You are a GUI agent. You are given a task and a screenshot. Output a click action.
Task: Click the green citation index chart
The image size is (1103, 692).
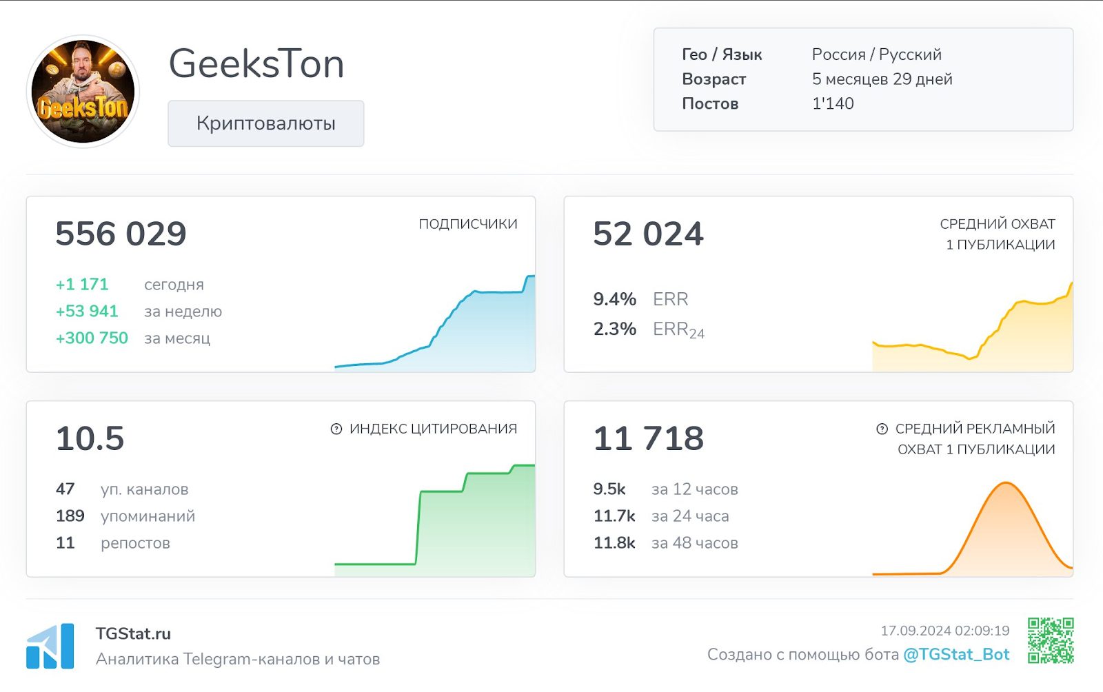[x=435, y=520]
